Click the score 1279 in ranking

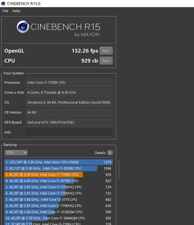[x=108, y=162]
